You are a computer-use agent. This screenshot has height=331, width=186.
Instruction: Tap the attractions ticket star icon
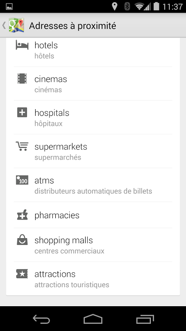[22, 274]
